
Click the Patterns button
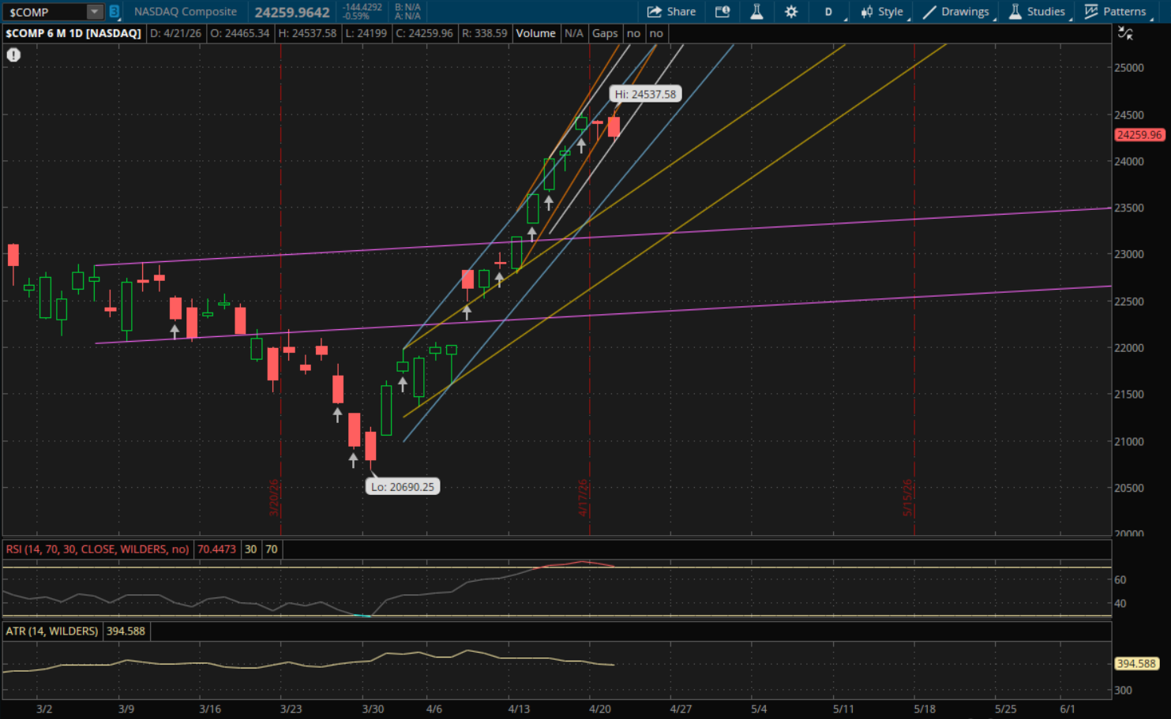(1116, 12)
